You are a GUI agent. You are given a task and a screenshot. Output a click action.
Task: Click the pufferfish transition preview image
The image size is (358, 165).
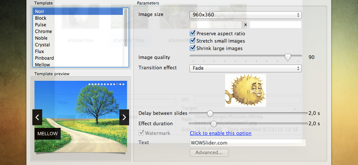click(x=245, y=91)
